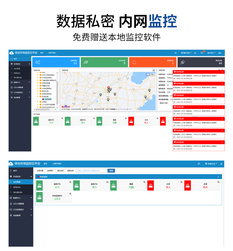Click the 退出 logout link

click(x=220, y=53)
